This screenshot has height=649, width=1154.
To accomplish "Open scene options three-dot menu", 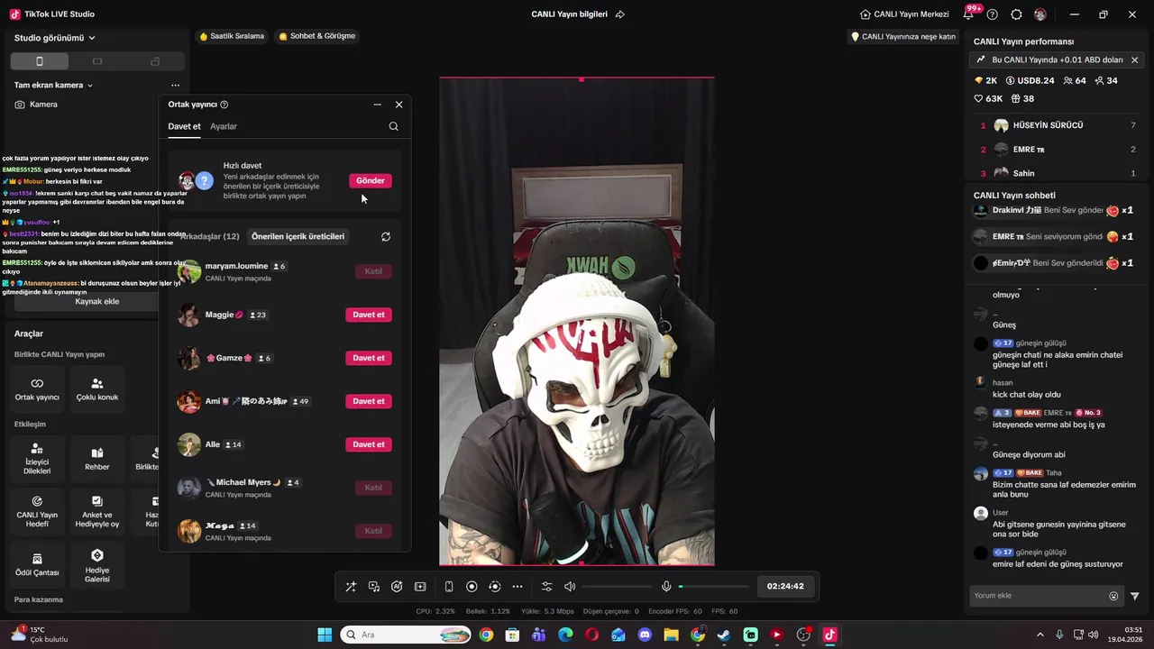I will tap(176, 85).
